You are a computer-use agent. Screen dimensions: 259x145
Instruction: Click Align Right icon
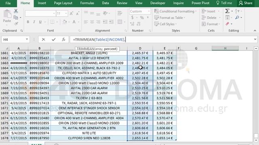click(x=98, y=22)
